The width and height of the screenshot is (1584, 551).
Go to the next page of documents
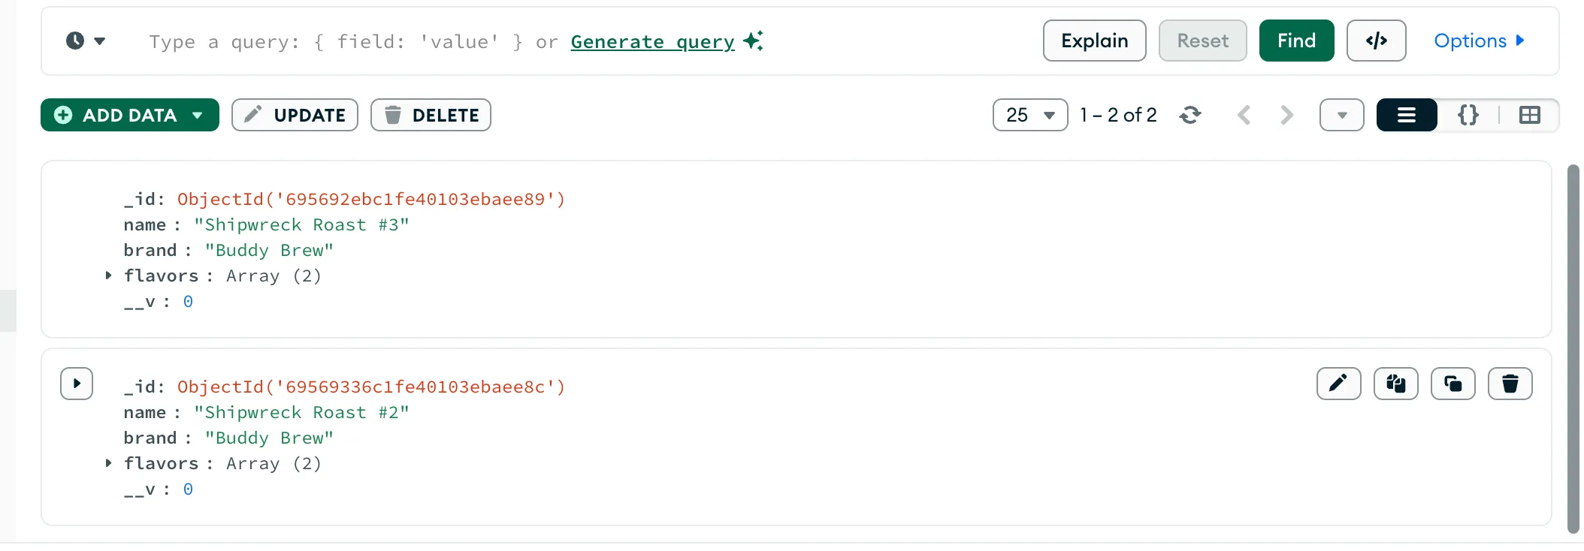pyautogui.click(x=1286, y=115)
